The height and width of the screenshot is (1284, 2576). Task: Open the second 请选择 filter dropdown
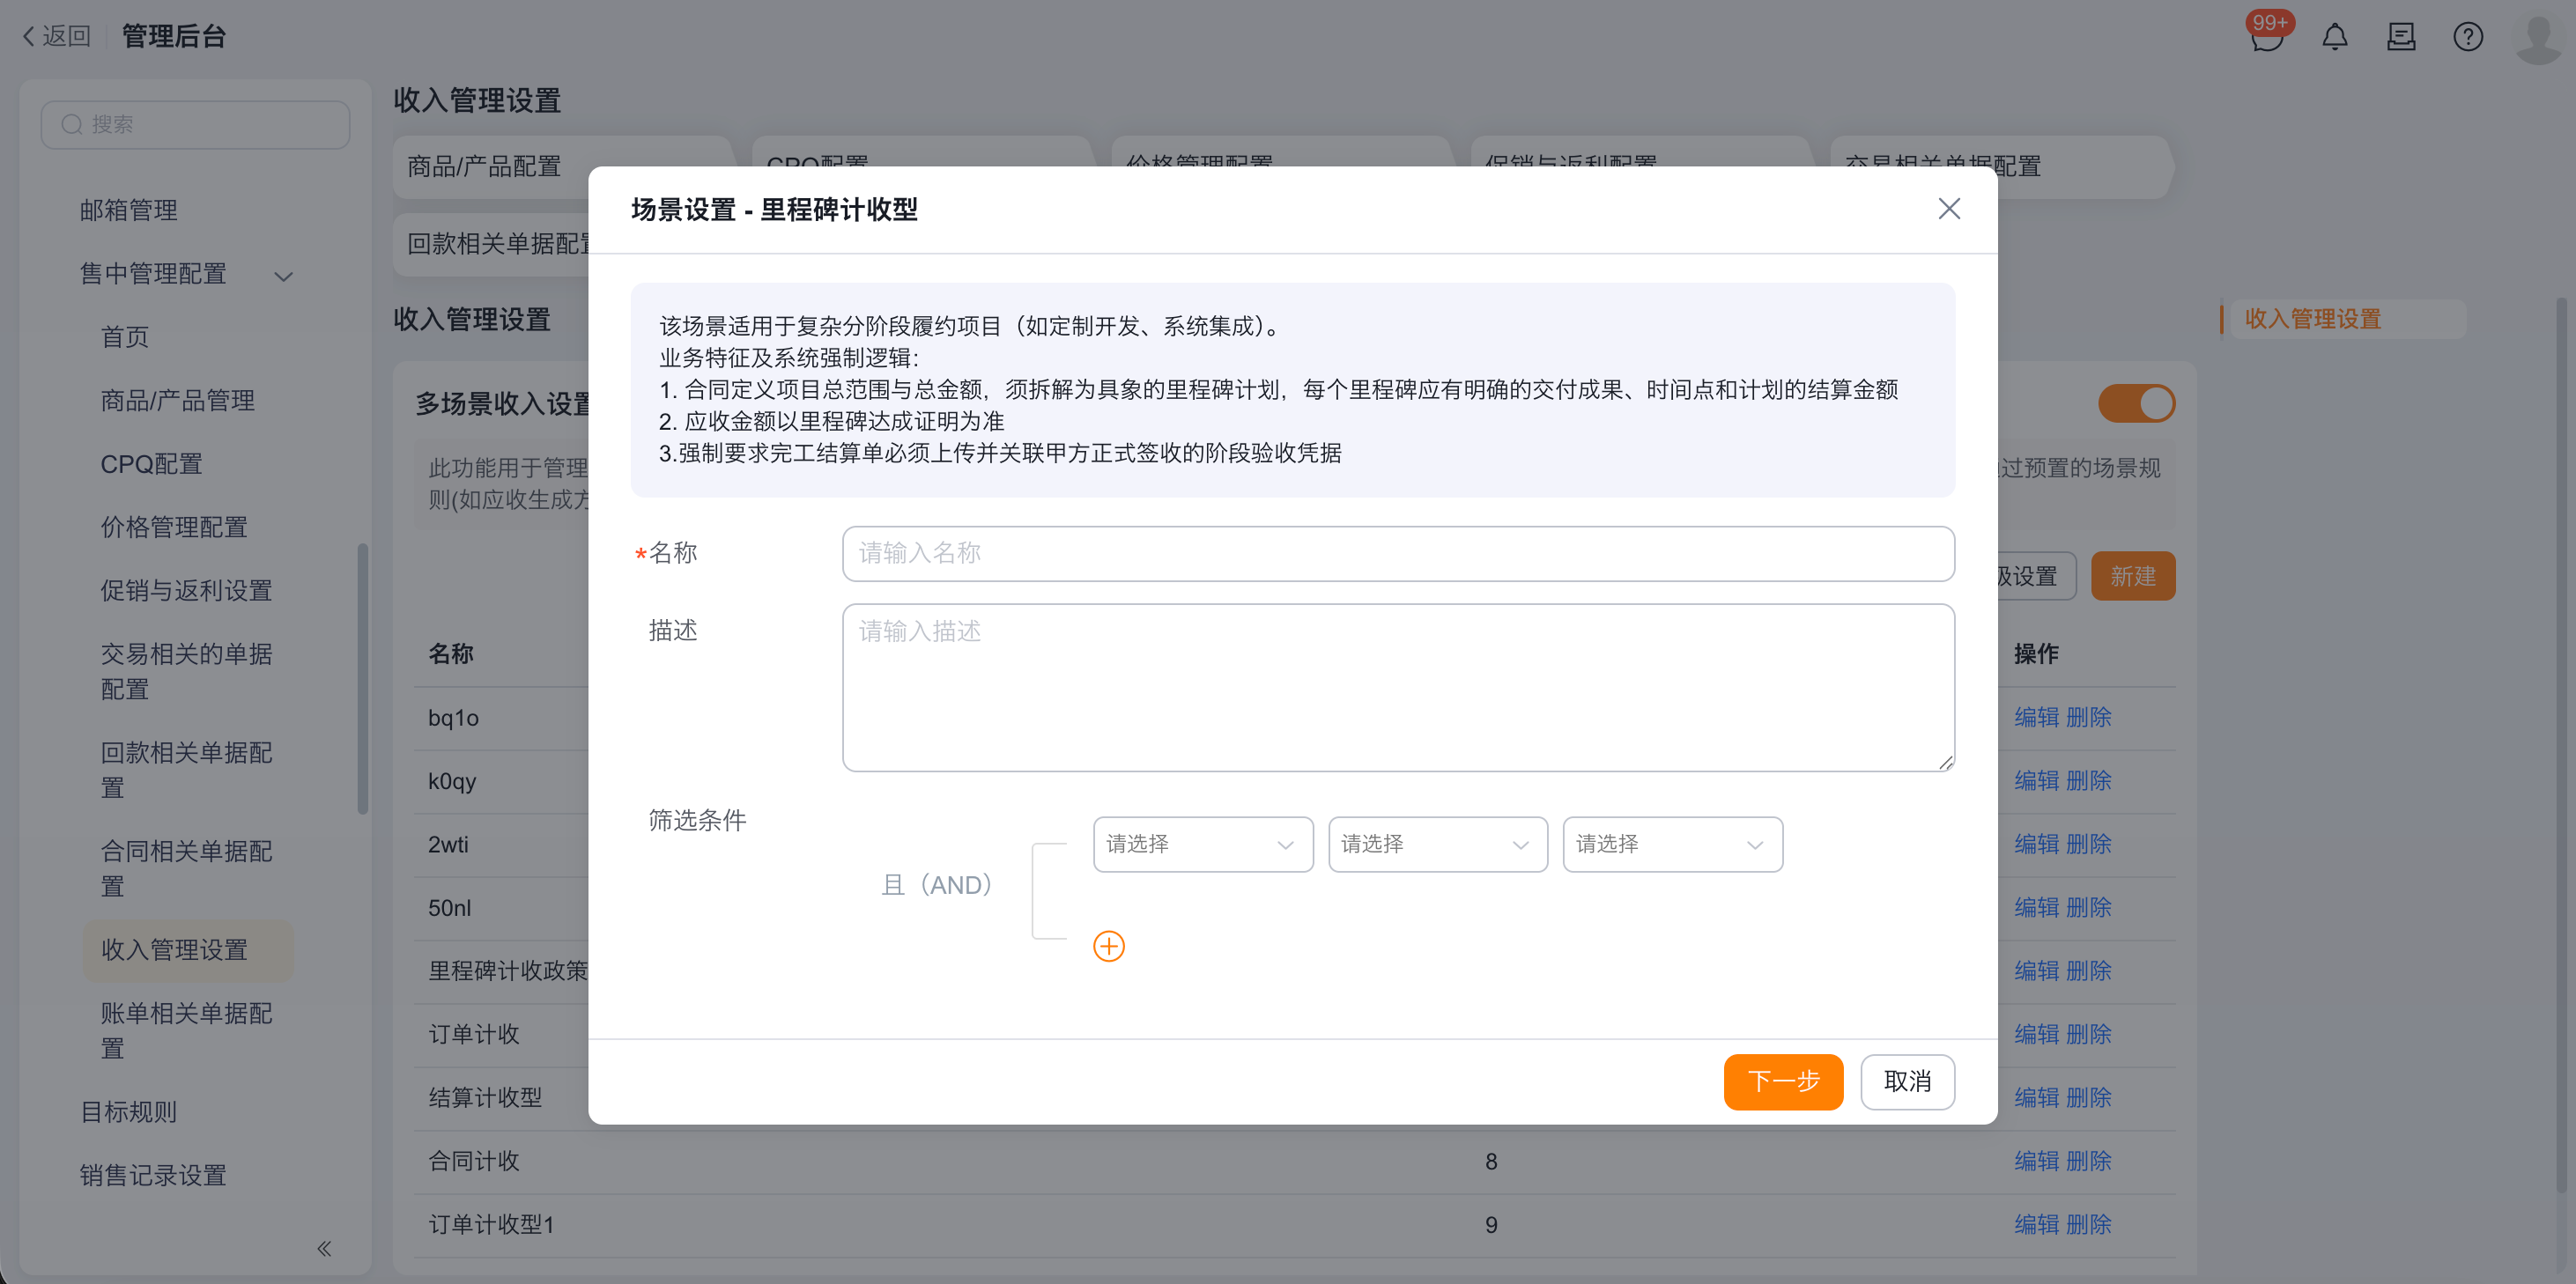pos(1437,844)
